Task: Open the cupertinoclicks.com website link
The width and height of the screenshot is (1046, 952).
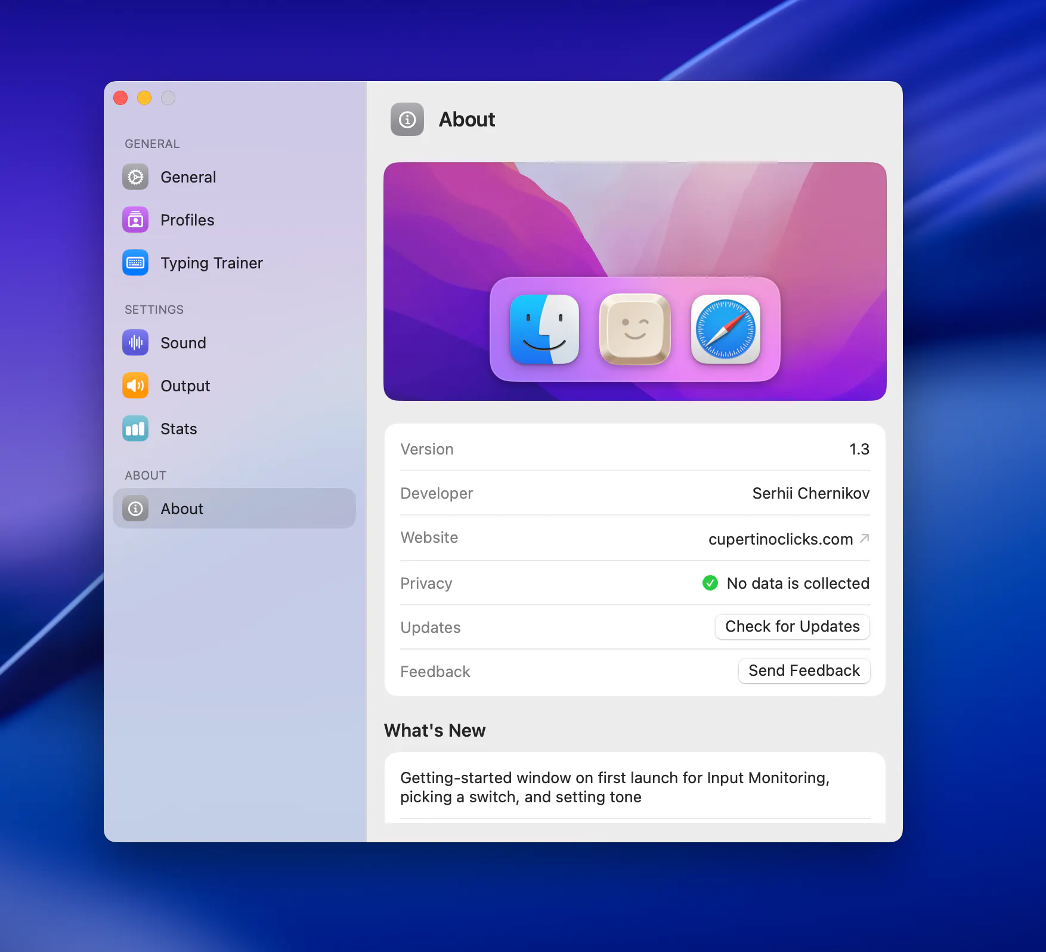Action: [781, 539]
